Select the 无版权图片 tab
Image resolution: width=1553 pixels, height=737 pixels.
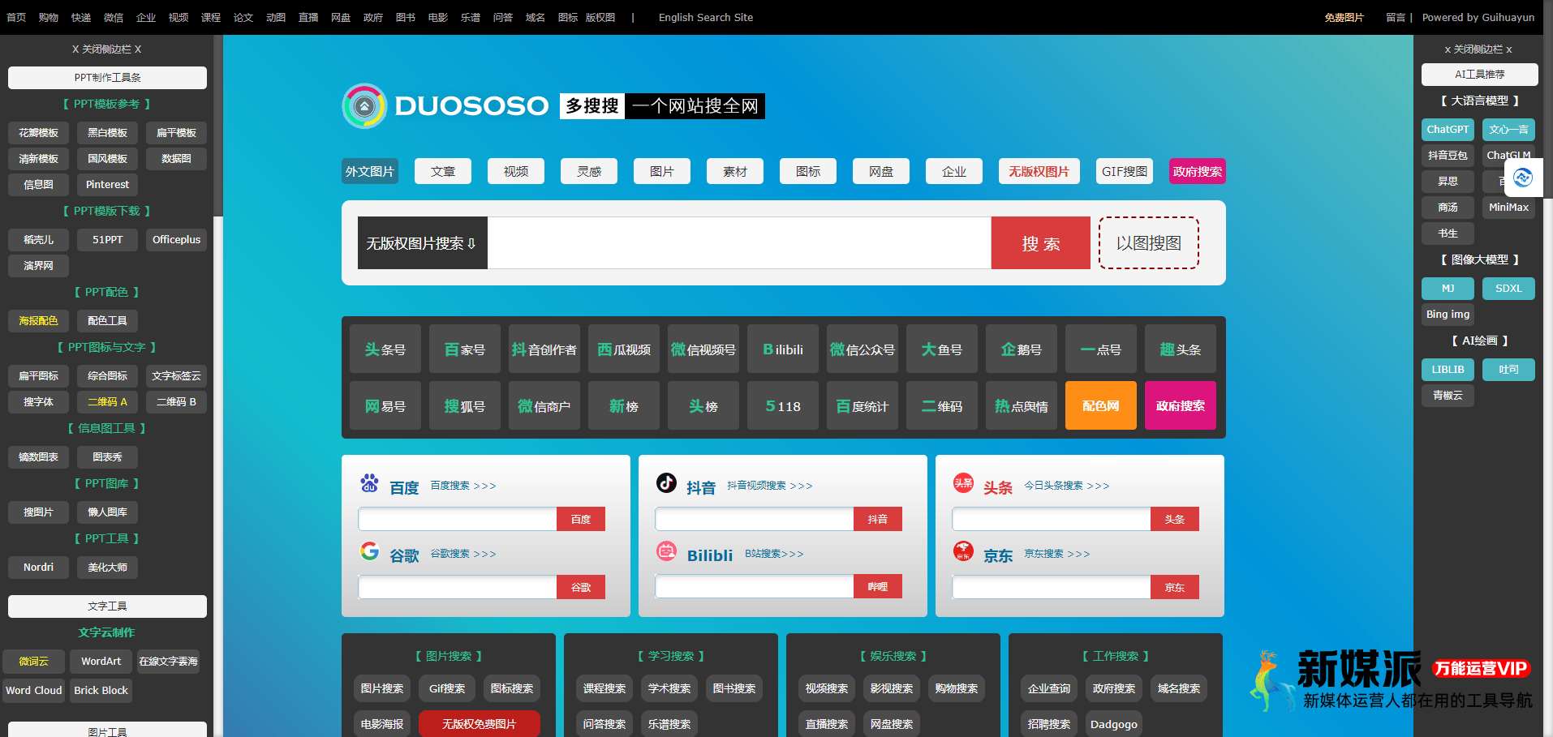click(1039, 171)
